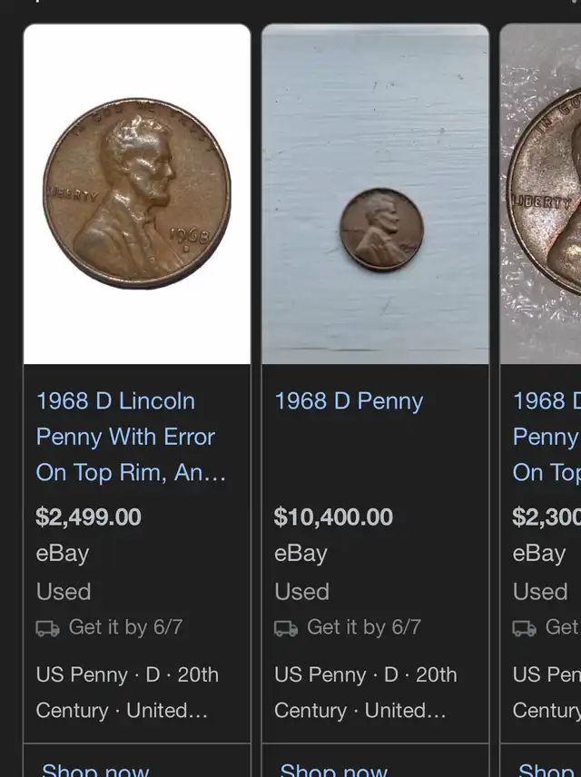Click "Used" condition label on second card
This screenshot has height=777, width=581.
(302, 592)
